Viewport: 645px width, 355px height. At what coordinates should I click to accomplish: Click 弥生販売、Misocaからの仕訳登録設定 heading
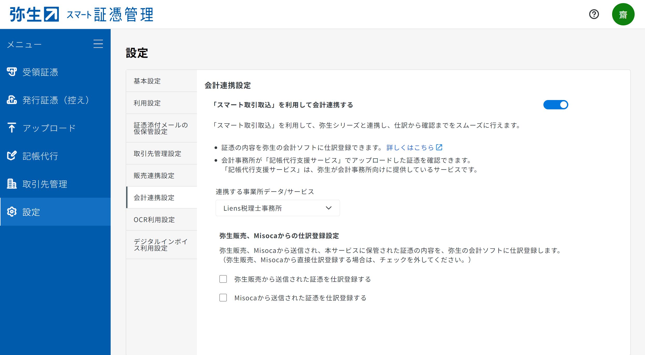click(279, 236)
